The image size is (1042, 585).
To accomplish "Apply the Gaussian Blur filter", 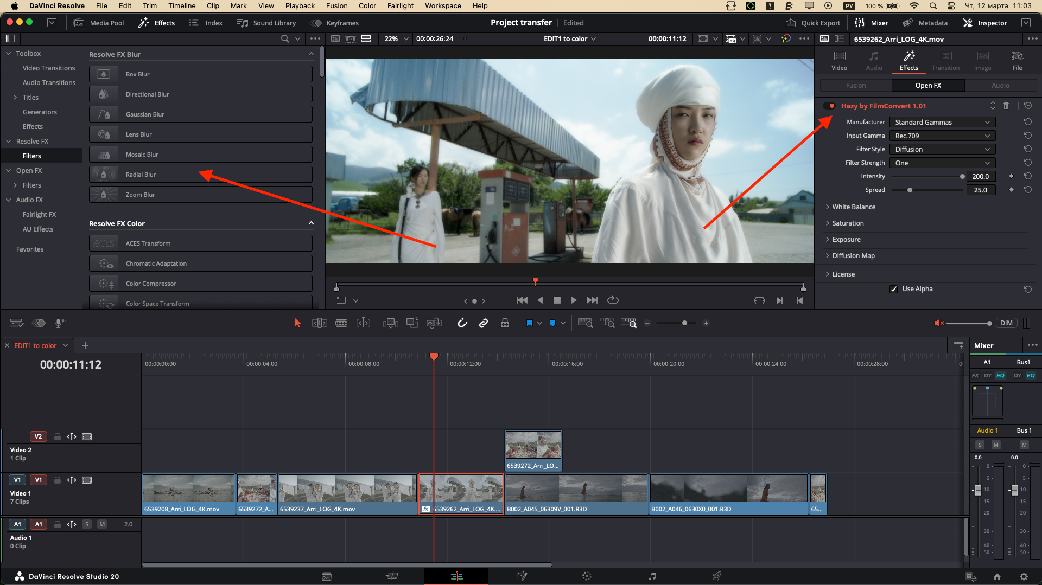I will coord(200,114).
